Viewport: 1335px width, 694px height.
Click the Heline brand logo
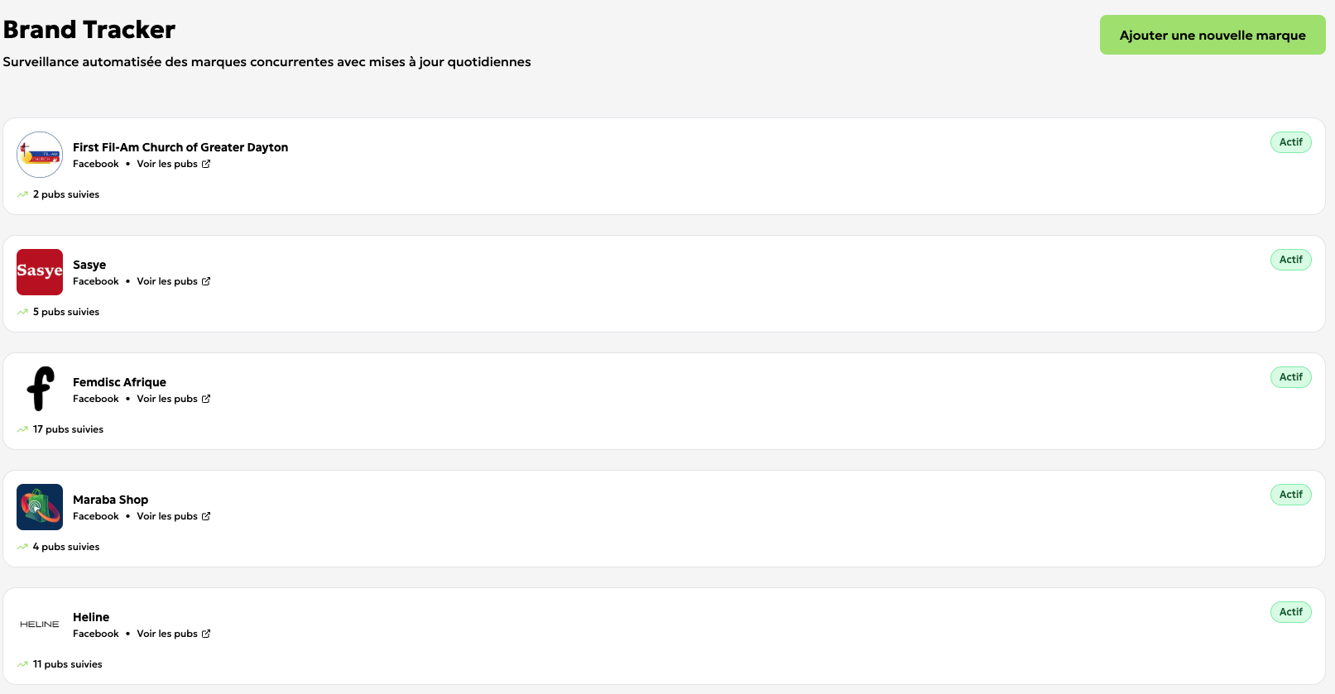coord(40,625)
